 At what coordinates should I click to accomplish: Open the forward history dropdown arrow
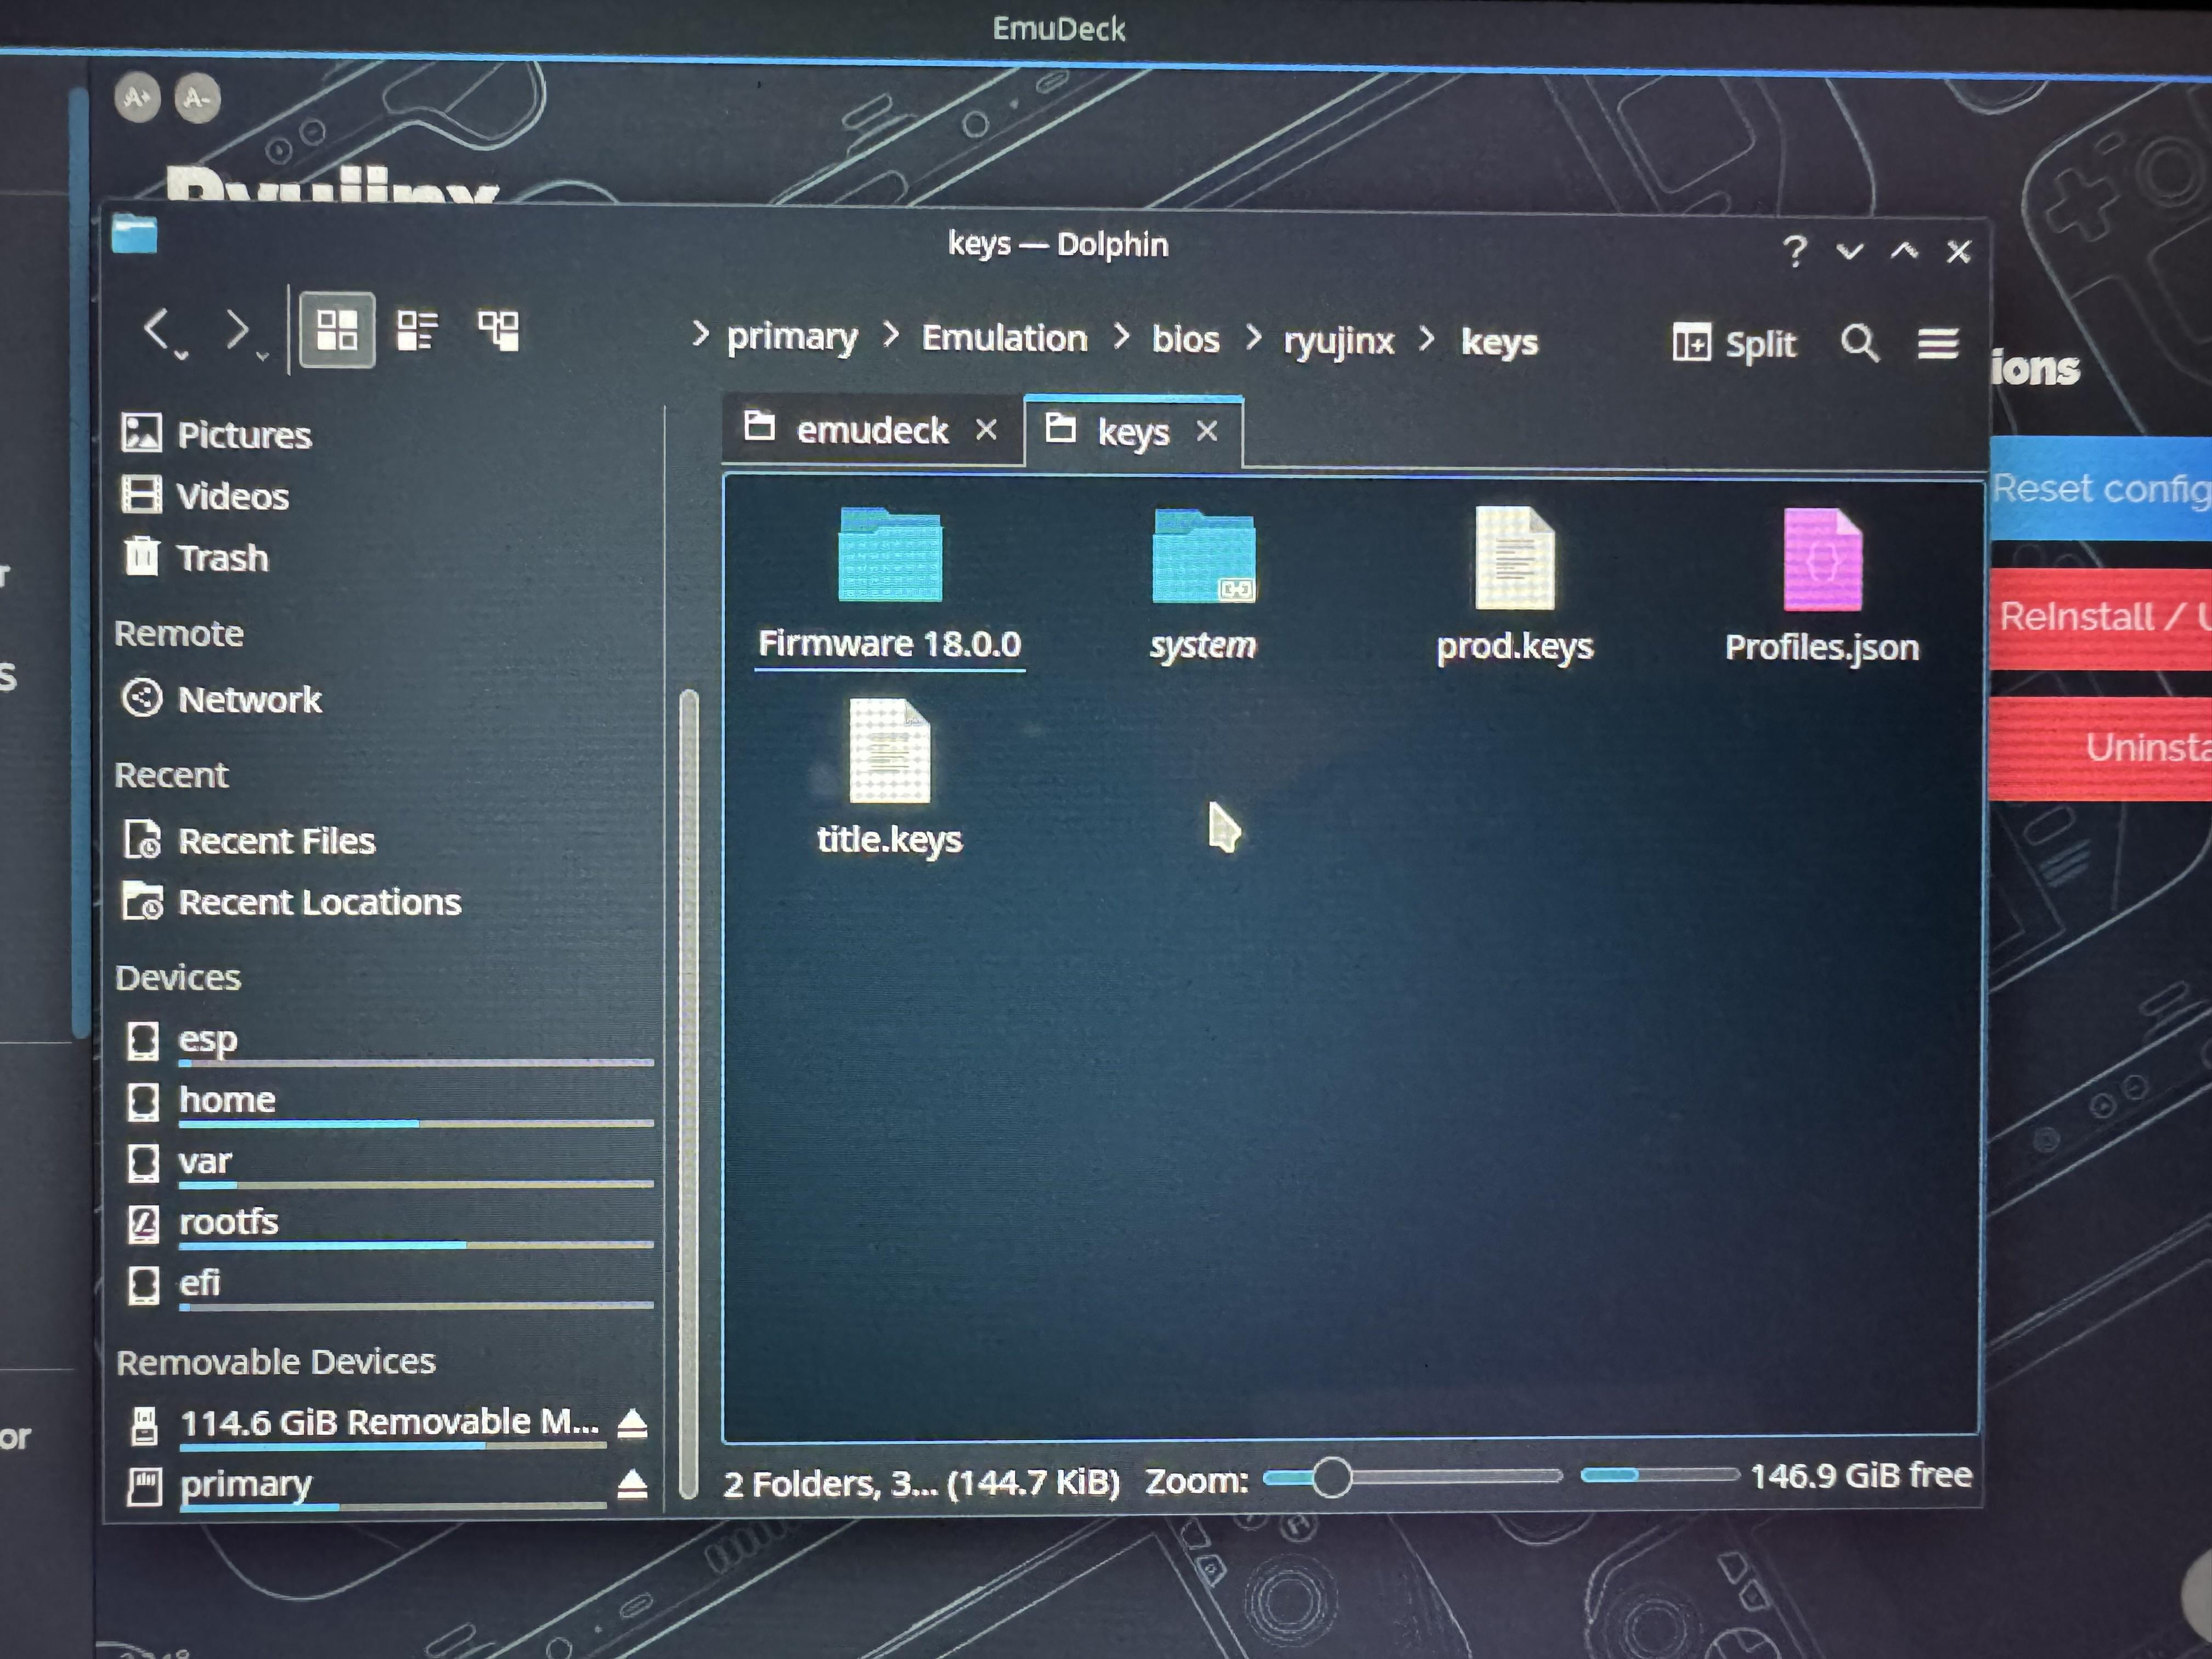(x=262, y=355)
